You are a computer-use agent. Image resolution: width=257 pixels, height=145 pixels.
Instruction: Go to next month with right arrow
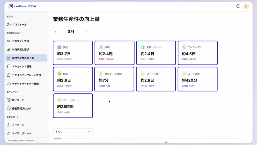86,32
